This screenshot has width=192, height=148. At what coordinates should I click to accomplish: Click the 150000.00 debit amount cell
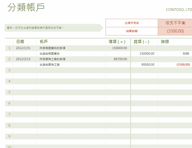point(119,48)
